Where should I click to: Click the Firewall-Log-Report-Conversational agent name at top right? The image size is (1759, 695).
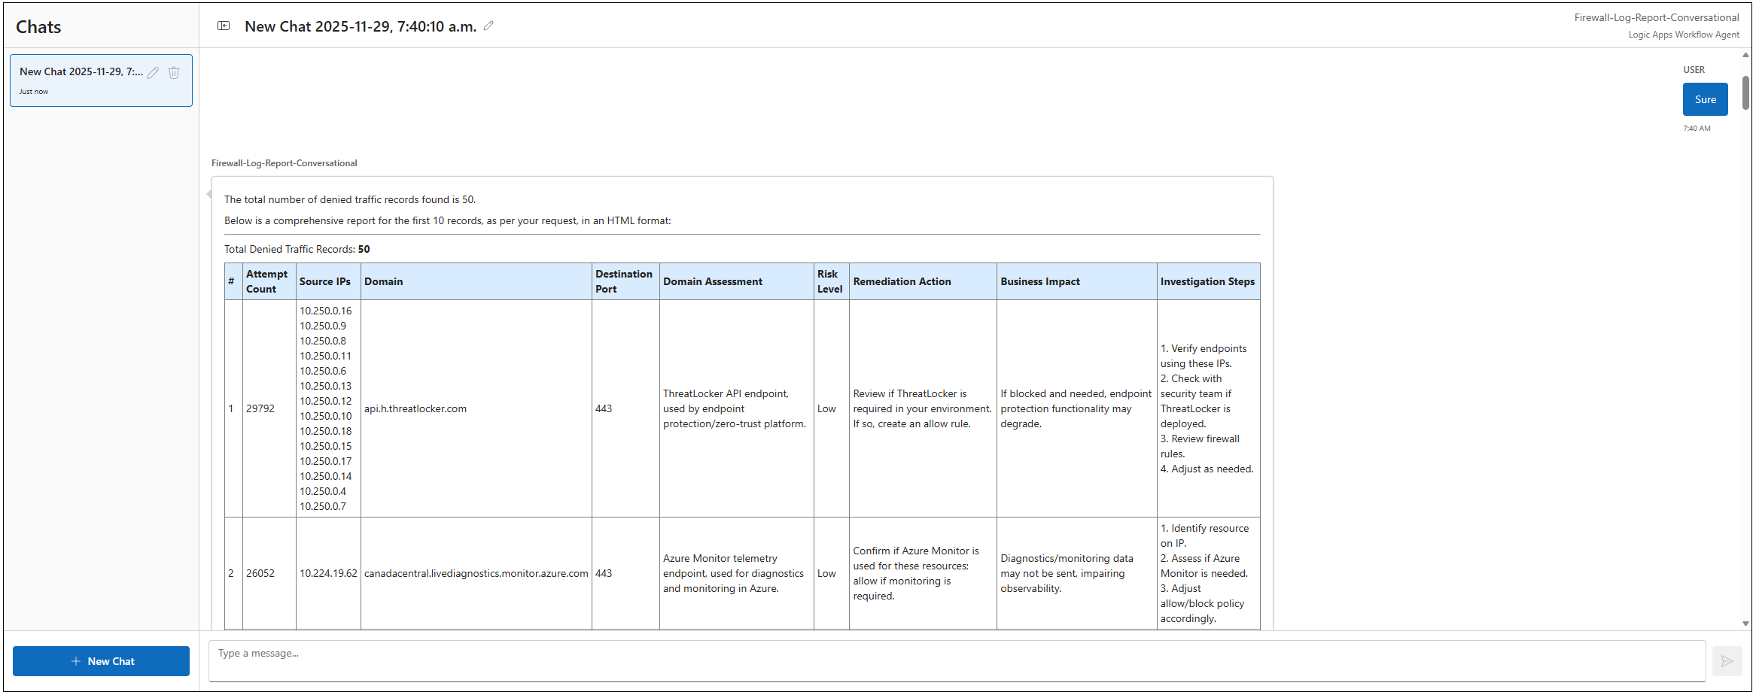pyautogui.click(x=1656, y=18)
